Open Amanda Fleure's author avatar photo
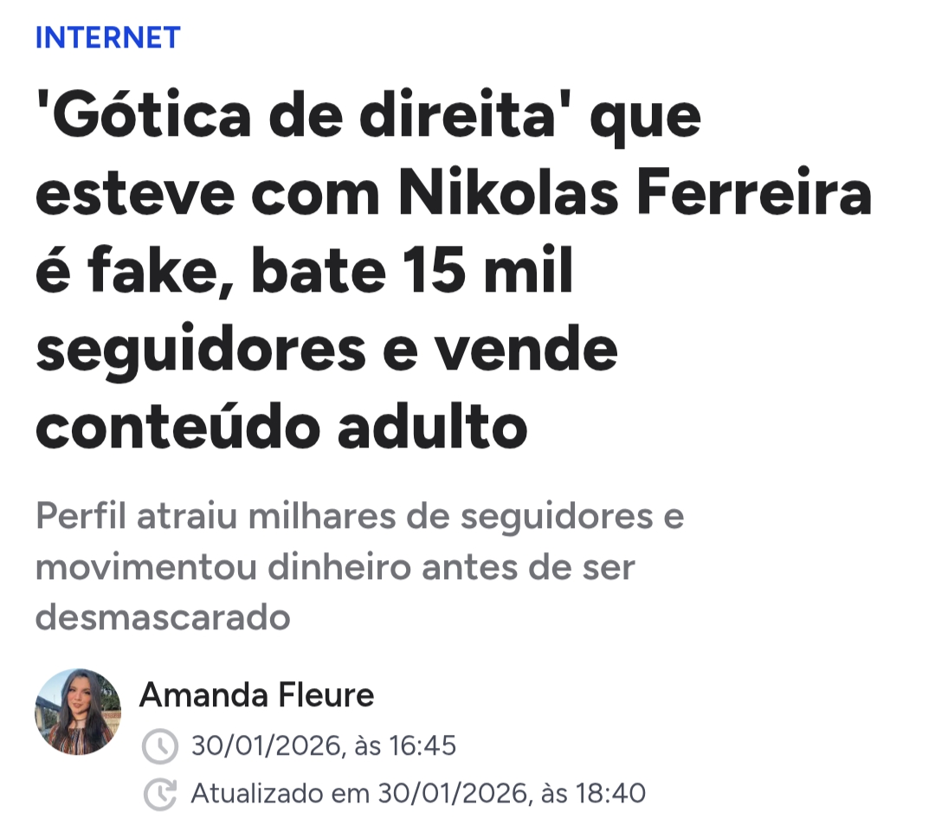This screenshot has height=825, width=935. [78, 712]
